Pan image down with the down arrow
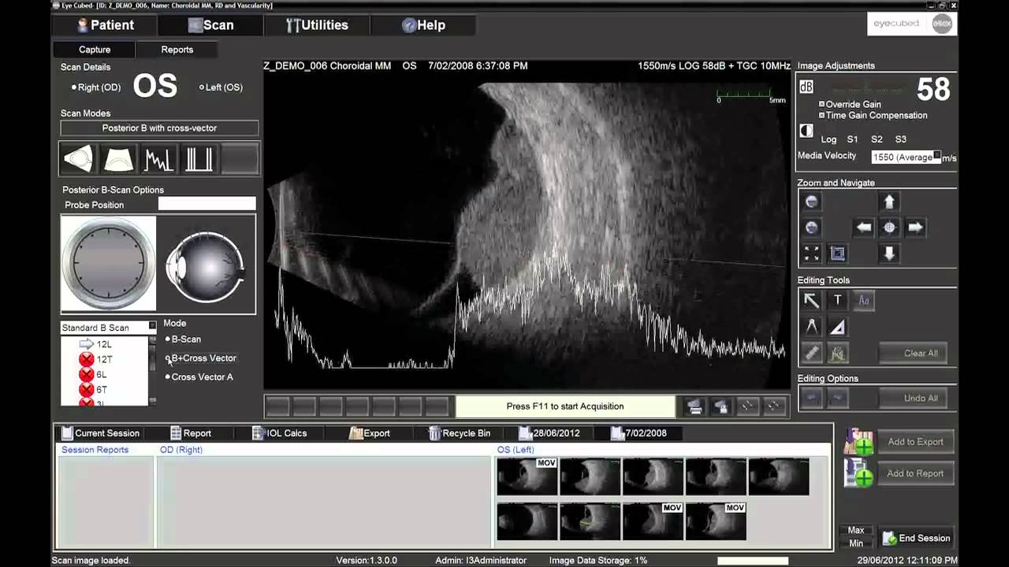 coord(889,254)
